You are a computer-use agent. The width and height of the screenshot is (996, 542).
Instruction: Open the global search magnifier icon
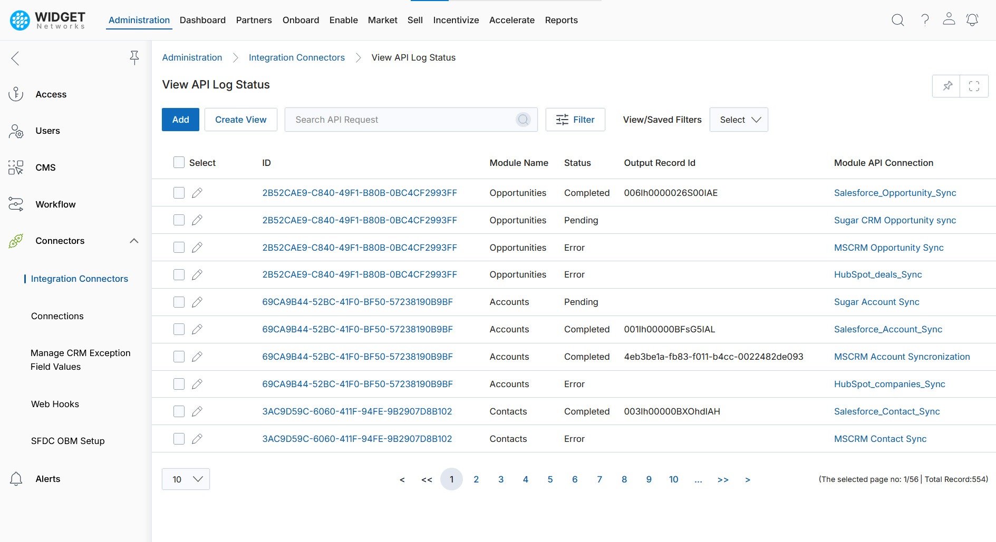(897, 20)
